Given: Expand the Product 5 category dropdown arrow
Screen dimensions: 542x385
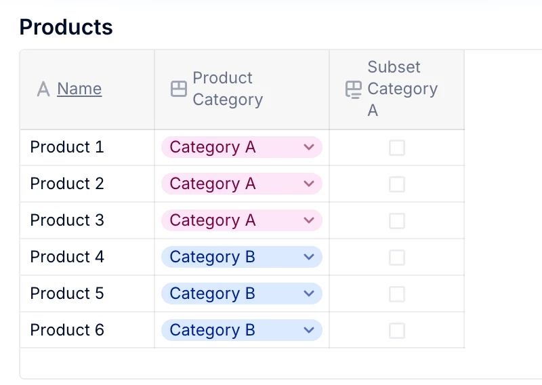Looking at the screenshot, I should 309,294.
